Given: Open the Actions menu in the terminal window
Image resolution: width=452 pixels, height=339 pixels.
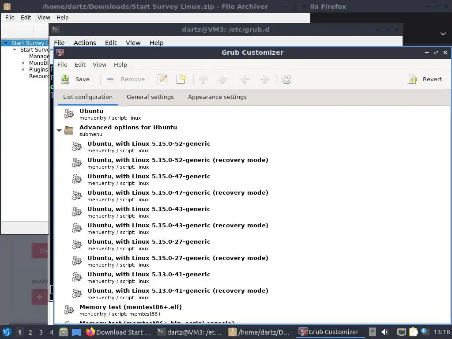Looking at the screenshot, I should (85, 43).
